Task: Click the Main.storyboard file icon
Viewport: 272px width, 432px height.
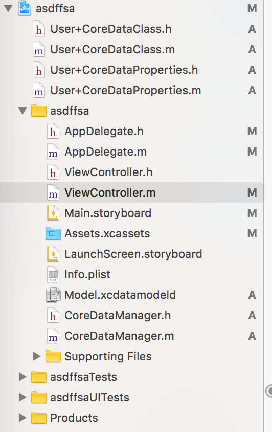Action: (53, 213)
